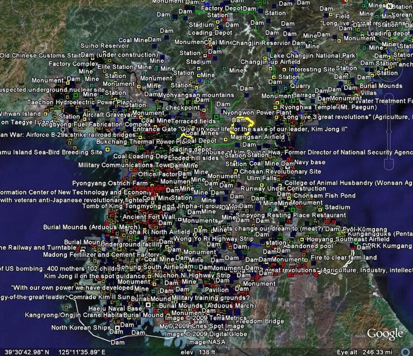Click the Google logo watermark
This screenshot has width=413, height=356.
[x=384, y=333]
